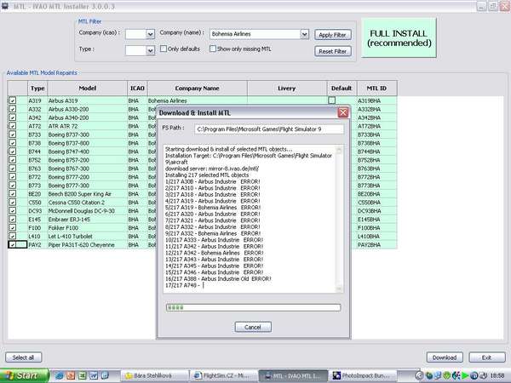
Task: Click Cancel in the download dialog
Action: pos(252,327)
